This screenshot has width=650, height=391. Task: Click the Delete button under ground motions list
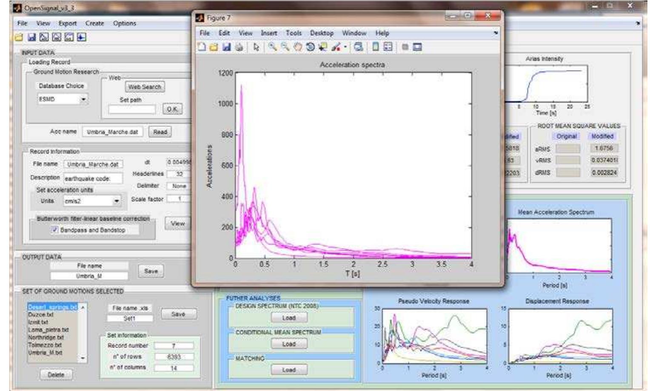56,375
